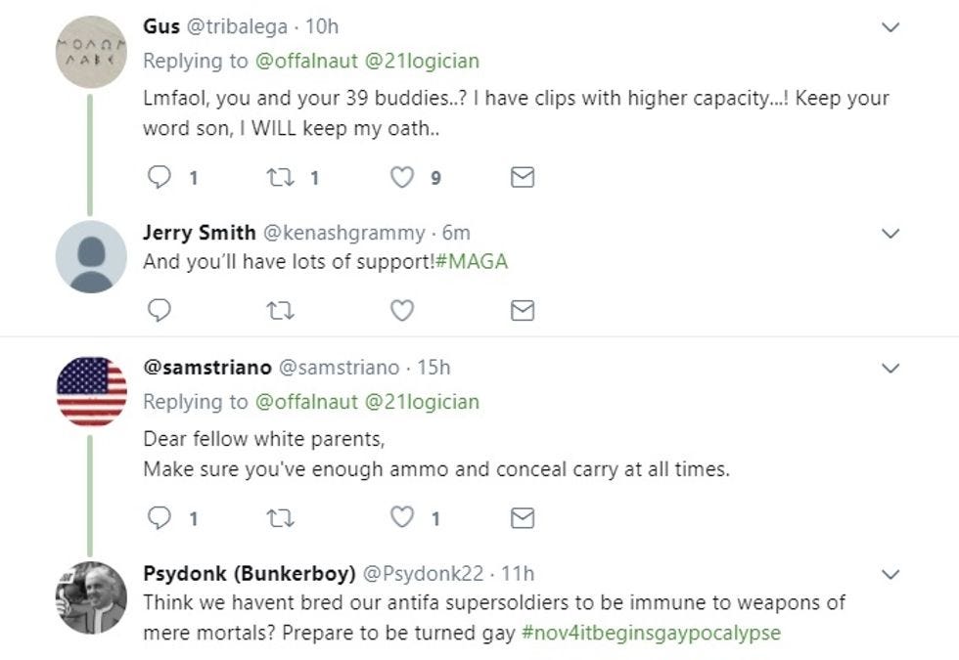Image resolution: width=959 pixels, height=660 pixels.
Task: Open the #MAGA hashtag link
Action: pos(472,262)
